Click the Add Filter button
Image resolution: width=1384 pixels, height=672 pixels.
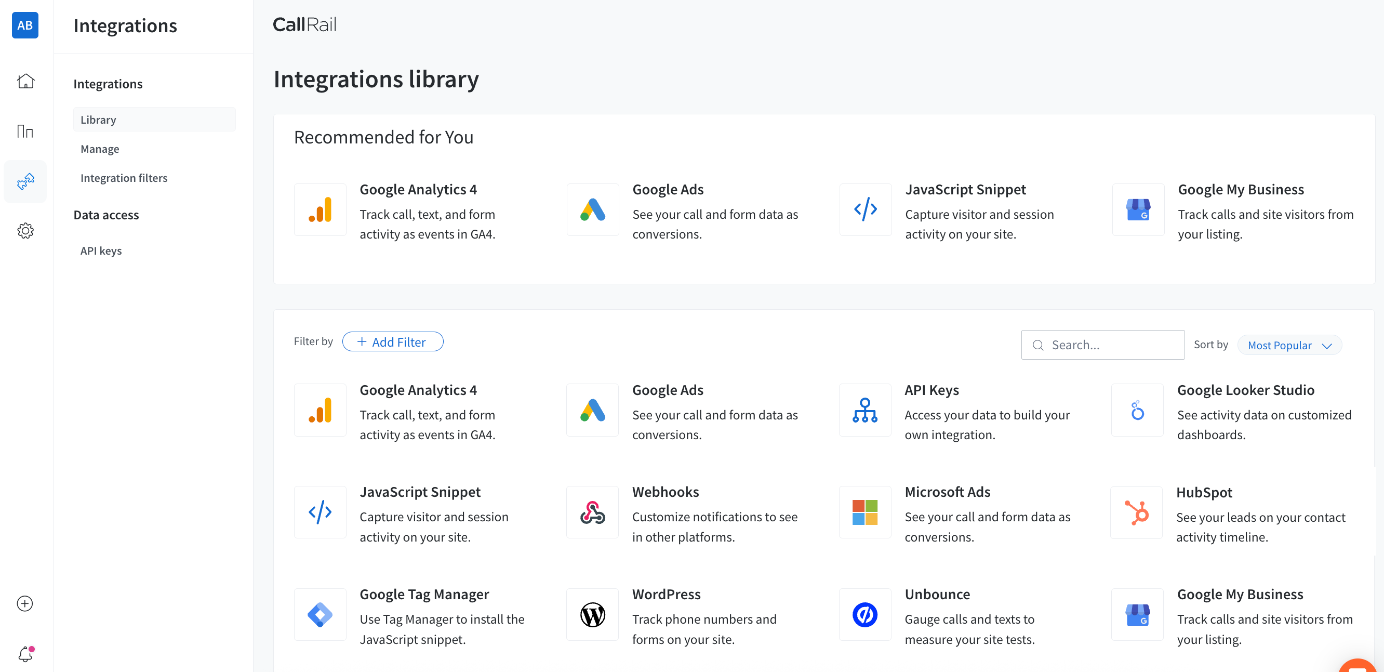pyautogui.click(x=392, y=342)
